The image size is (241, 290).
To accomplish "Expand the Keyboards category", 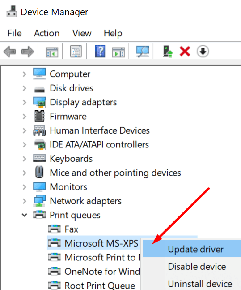I will coord(24,159).
